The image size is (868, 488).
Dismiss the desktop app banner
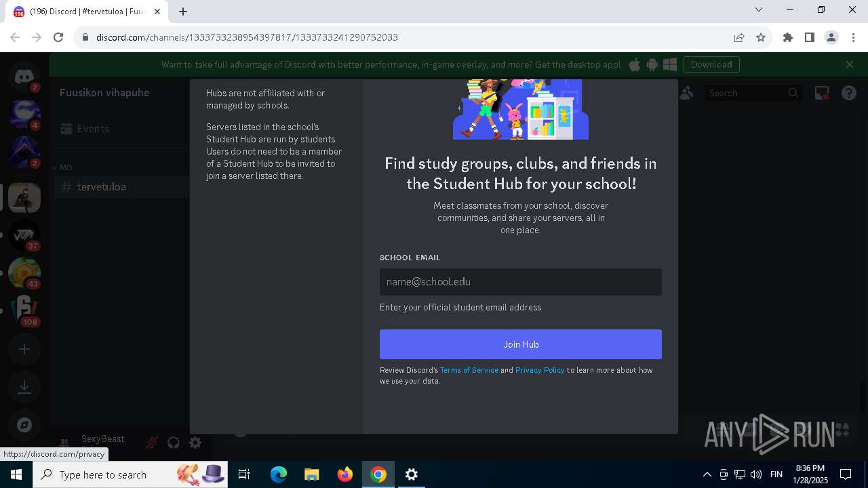[850, 64]
